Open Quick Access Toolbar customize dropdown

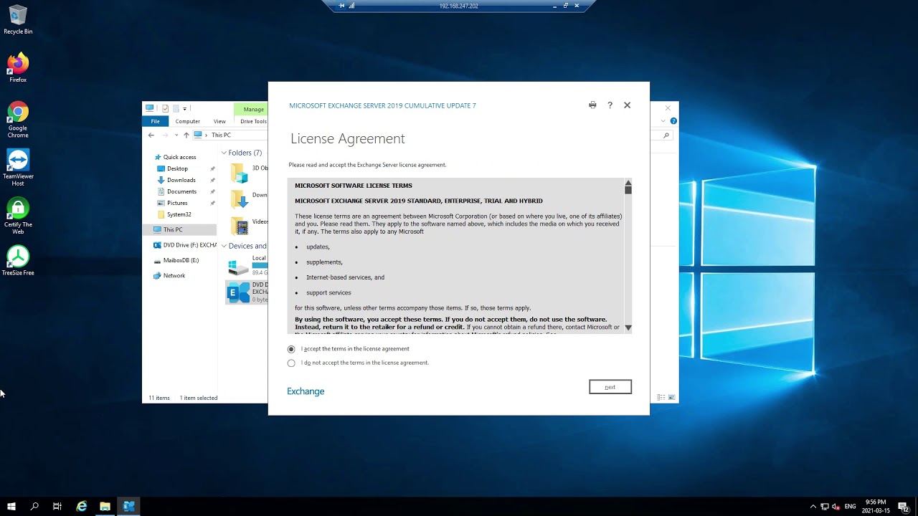184,109
